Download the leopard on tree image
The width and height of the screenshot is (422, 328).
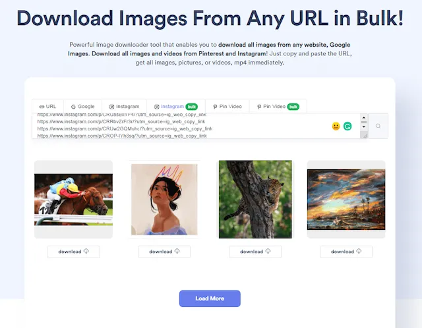[x=255, y=252]
